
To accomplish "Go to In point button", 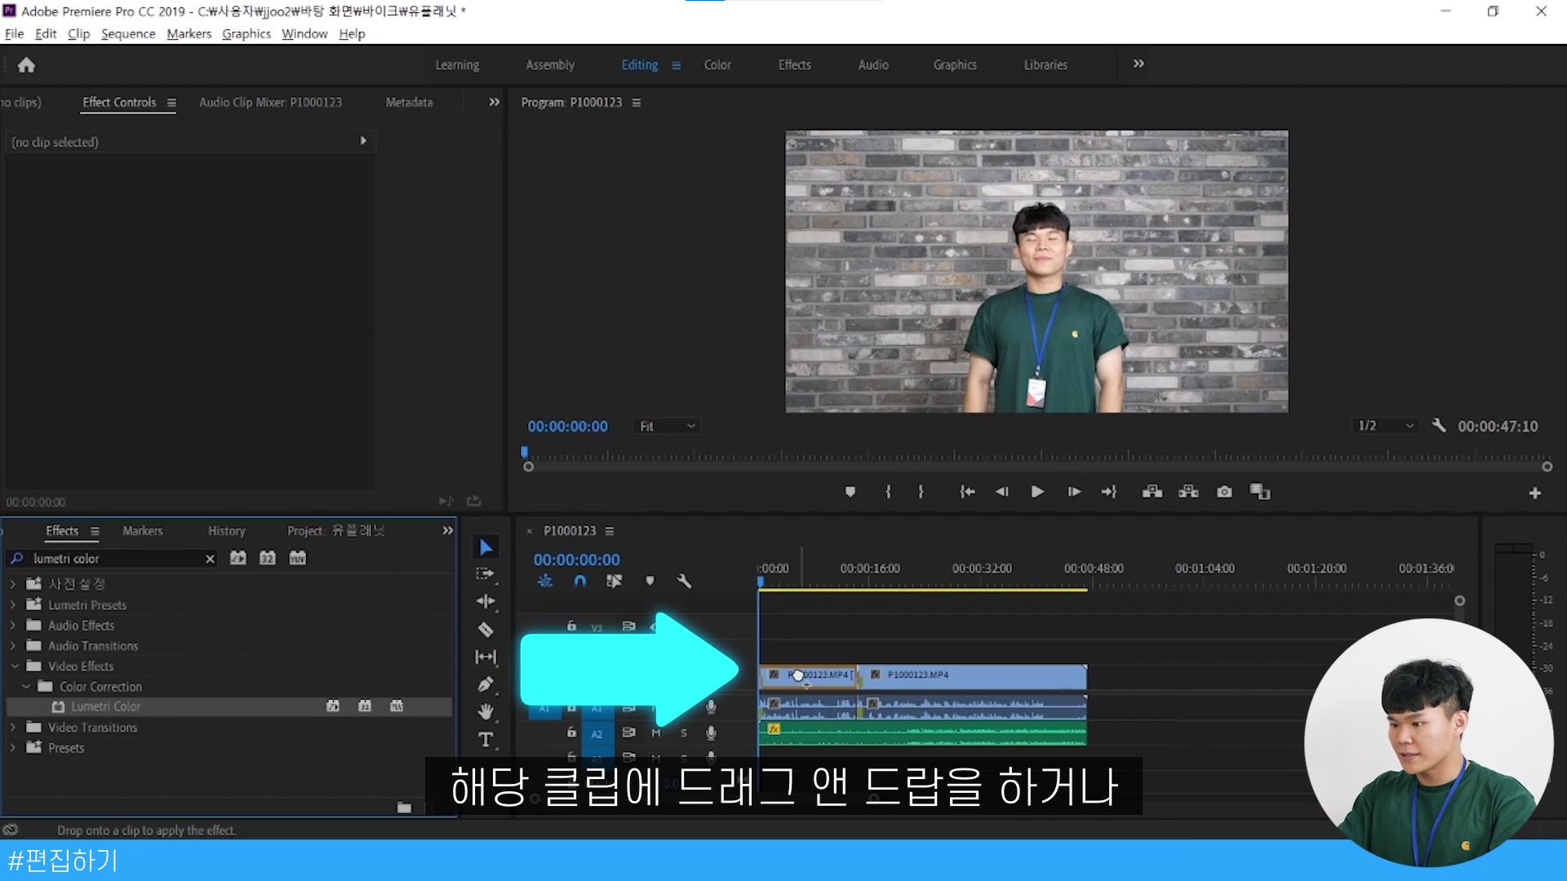I will [967, 492].
